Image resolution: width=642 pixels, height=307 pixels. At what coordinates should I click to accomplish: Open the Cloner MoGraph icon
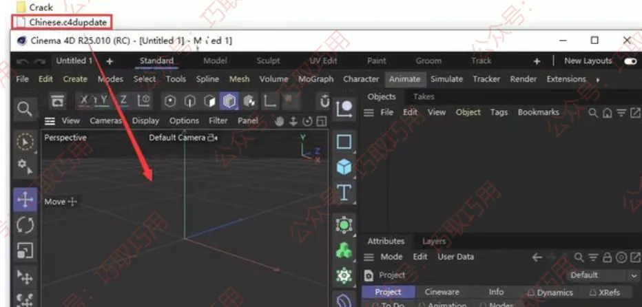[x=344, y=250]
